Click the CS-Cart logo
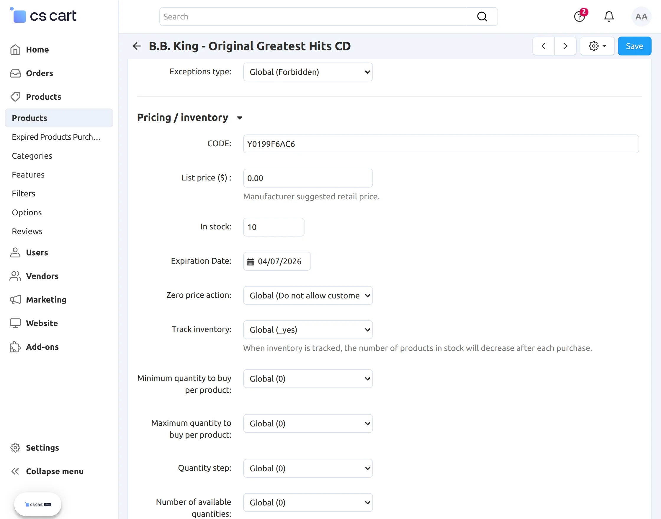 pos(43,15)
